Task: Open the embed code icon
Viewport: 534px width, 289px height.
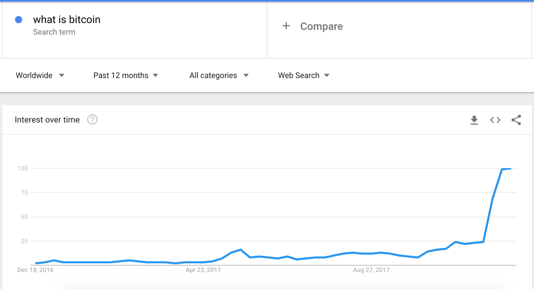Action: [x=495, y=120]
